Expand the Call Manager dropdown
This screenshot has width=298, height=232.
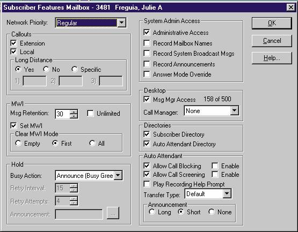click(235, 110)
